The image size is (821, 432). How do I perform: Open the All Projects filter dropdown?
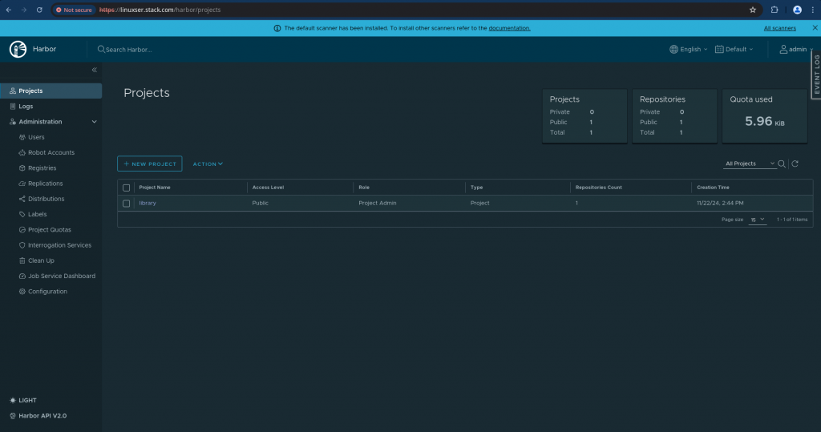coord(750,164)
